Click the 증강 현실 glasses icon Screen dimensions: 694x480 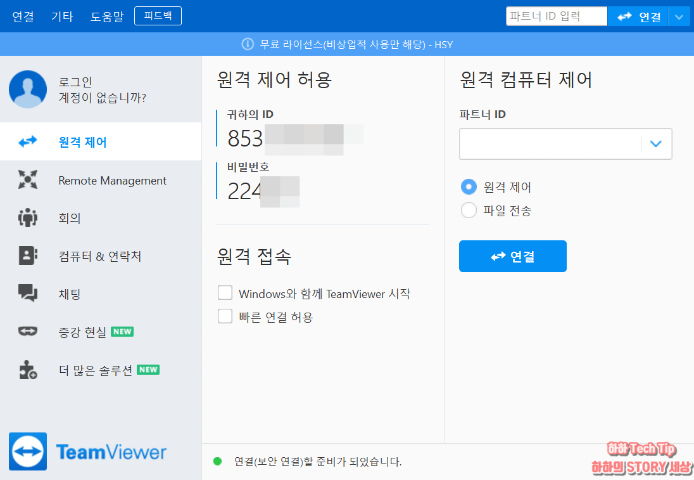pyautogui.click(x=28, y=331)
